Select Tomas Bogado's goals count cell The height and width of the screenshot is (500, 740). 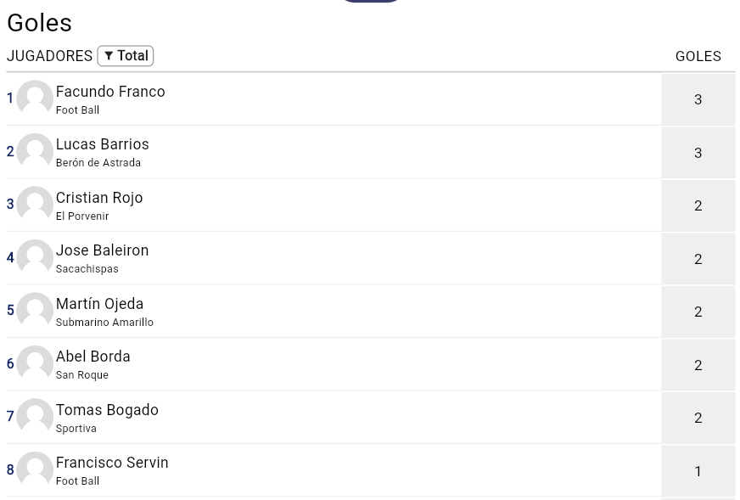pos(698,418)
